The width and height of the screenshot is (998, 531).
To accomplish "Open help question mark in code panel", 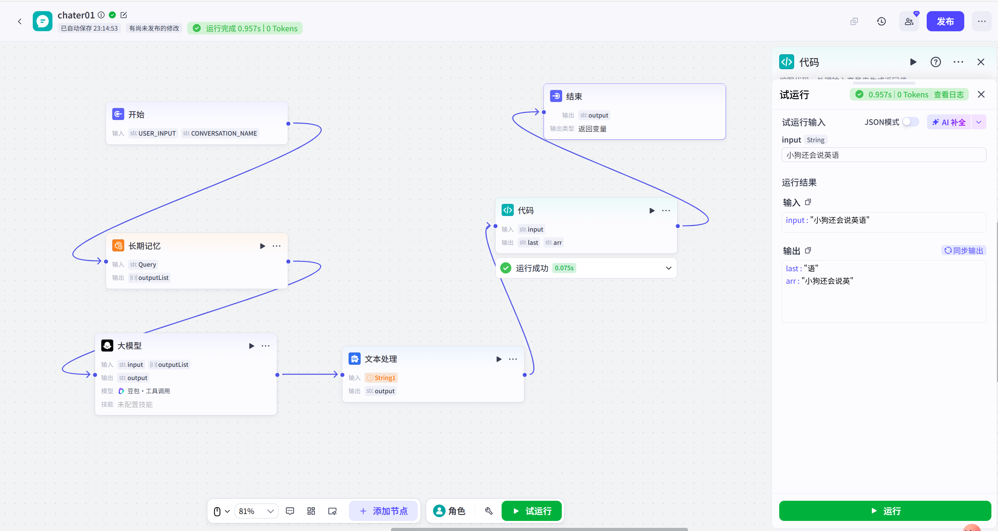I will point(935,62).
